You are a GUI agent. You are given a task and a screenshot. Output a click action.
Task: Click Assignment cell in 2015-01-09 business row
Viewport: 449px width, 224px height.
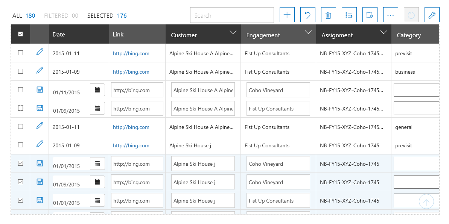354,71
